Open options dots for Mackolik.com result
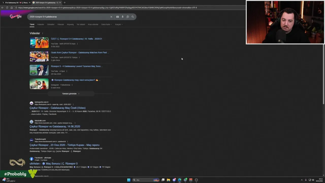 [75, 123]
